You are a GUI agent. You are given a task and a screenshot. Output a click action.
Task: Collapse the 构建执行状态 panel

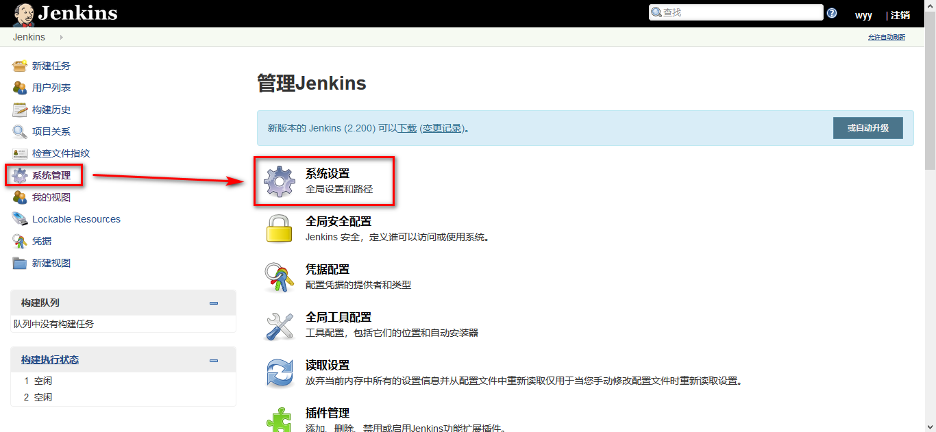click(214, 360)
